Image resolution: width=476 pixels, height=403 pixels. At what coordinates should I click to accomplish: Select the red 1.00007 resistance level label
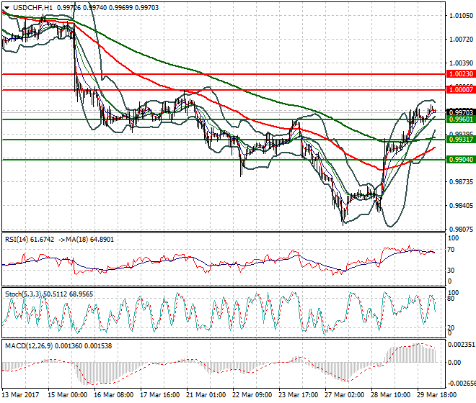tap(461, 90)
